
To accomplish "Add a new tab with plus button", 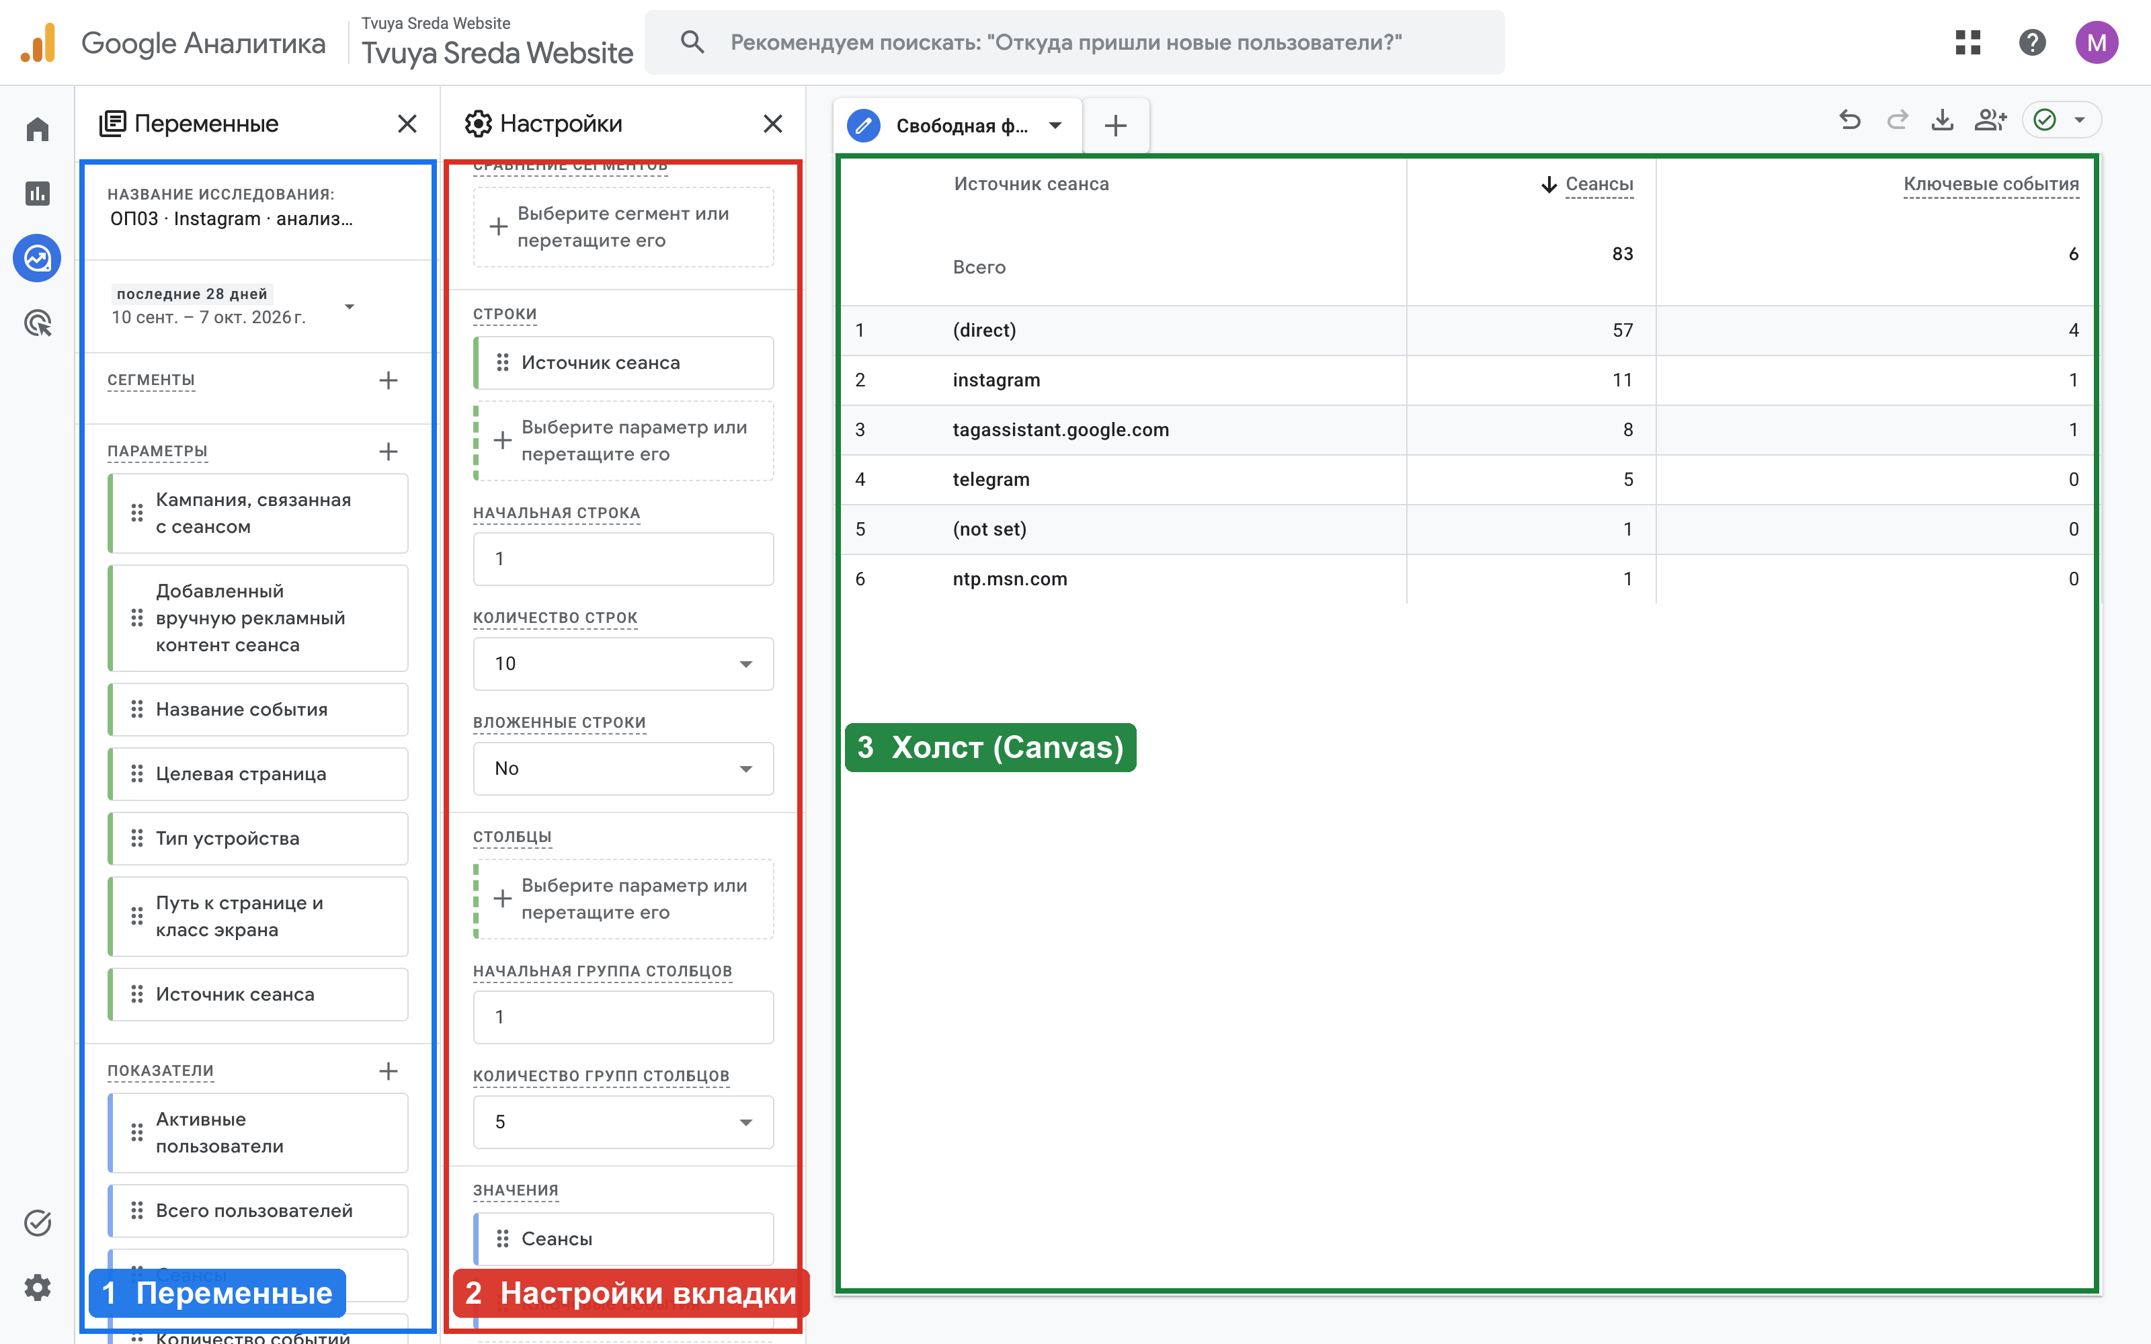I will click(x=1116, y=126).
